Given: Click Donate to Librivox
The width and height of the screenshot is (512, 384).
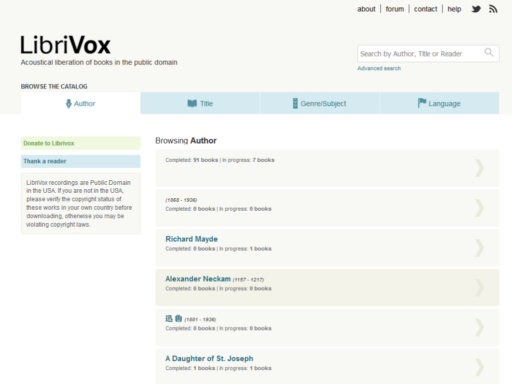Looking at the screenshot, I should (x=80, y=143).
